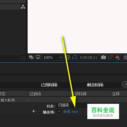Viewport: 127px width, 127px height.
Task: Open the show channel color icon
Action: tap(117, 57)
